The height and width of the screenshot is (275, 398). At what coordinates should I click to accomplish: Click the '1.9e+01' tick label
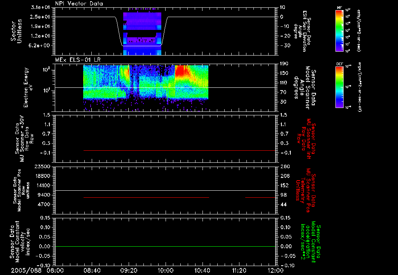(x=40, y=26)
